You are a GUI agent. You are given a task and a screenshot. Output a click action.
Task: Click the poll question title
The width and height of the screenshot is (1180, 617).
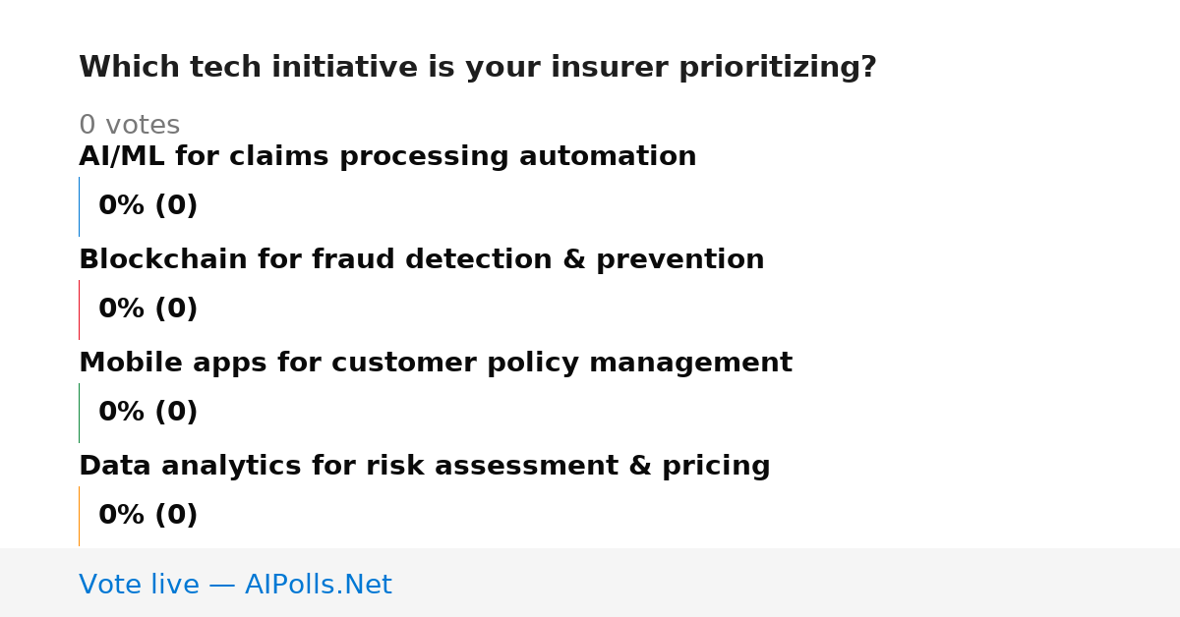click(x=477, y=68)
